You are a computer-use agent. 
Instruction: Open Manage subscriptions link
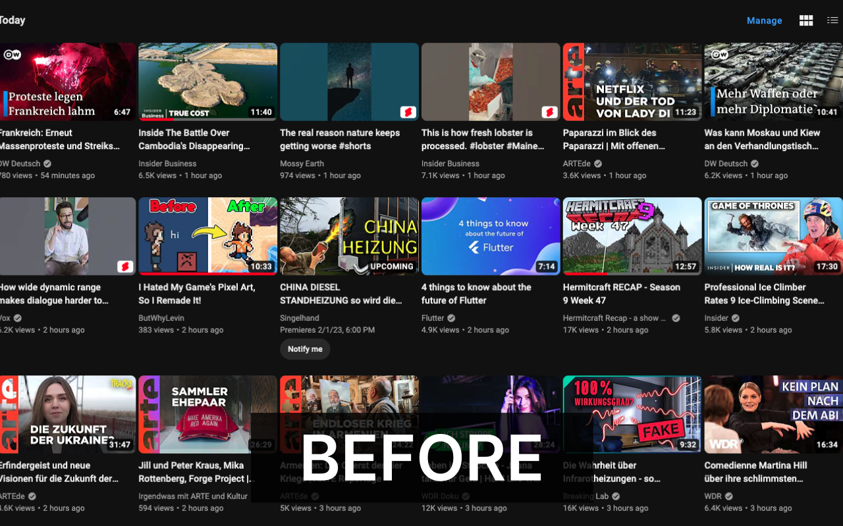coord(764,20)
